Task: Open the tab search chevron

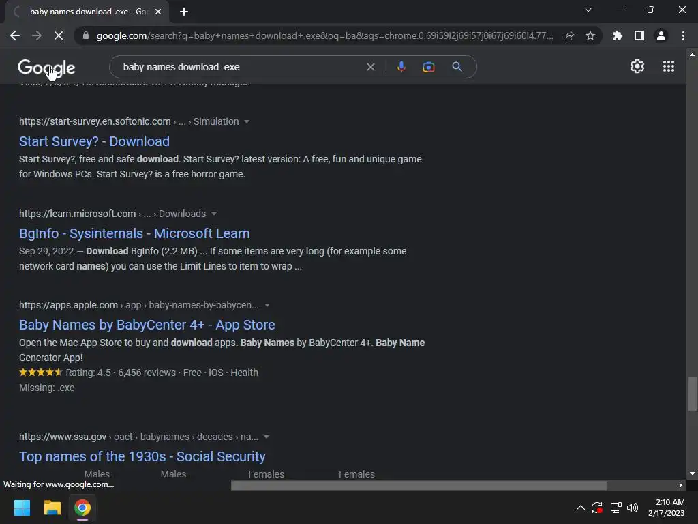Action: click(x=588, y=10)
